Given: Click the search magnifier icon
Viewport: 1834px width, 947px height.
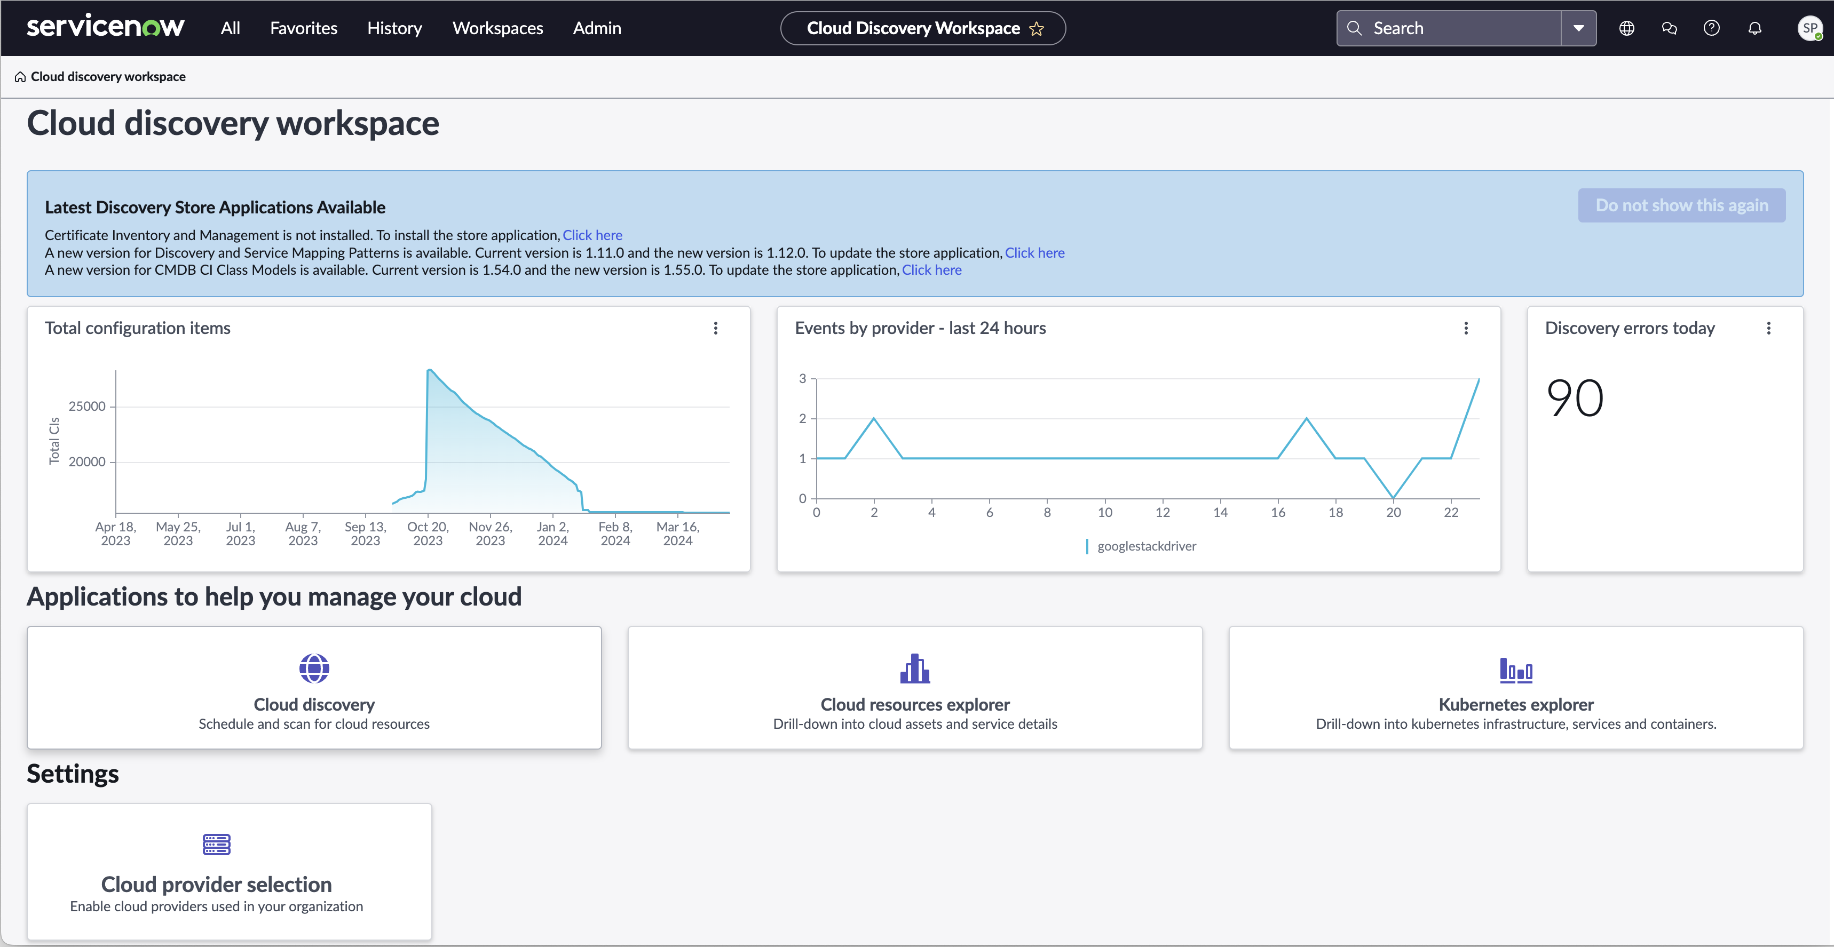Looking at the screenshot, I should pyautogui.click(x=1354, y=28).
